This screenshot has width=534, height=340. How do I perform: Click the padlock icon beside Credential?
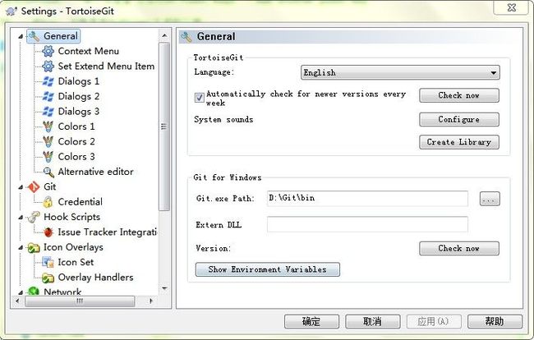pos(48,202)
